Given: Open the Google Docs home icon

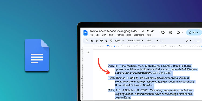Looking at the screenshot, I should 85,33.
